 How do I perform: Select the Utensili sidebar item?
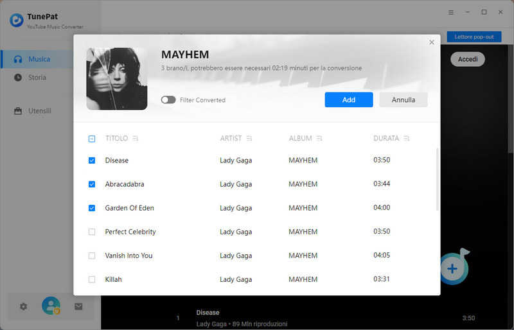37,111
